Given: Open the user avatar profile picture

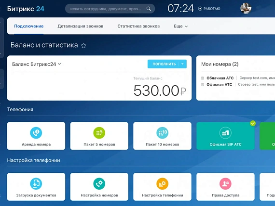Looking at the screenshot, I should 246,8.
